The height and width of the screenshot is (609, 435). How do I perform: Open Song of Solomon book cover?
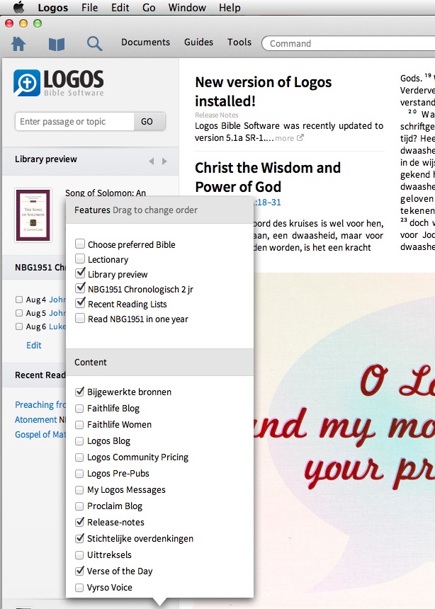tap(33, 215)
